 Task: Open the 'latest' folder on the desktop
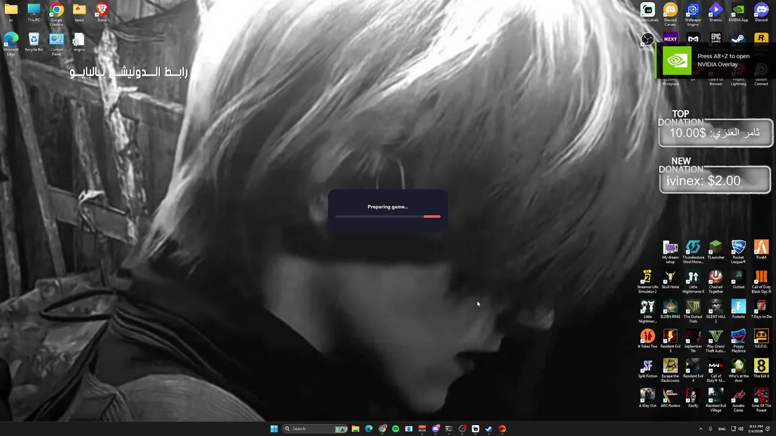pos(79,12)
